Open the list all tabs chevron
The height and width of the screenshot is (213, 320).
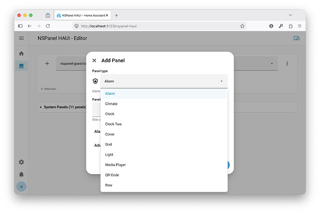click(x=290, y=15)
